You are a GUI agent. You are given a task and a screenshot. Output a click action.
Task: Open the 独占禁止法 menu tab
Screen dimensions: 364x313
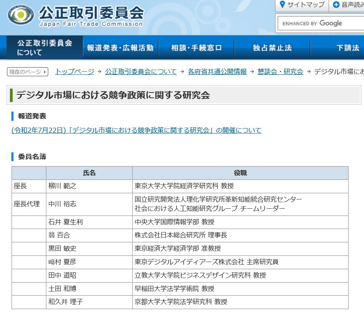tap(272, 48)
